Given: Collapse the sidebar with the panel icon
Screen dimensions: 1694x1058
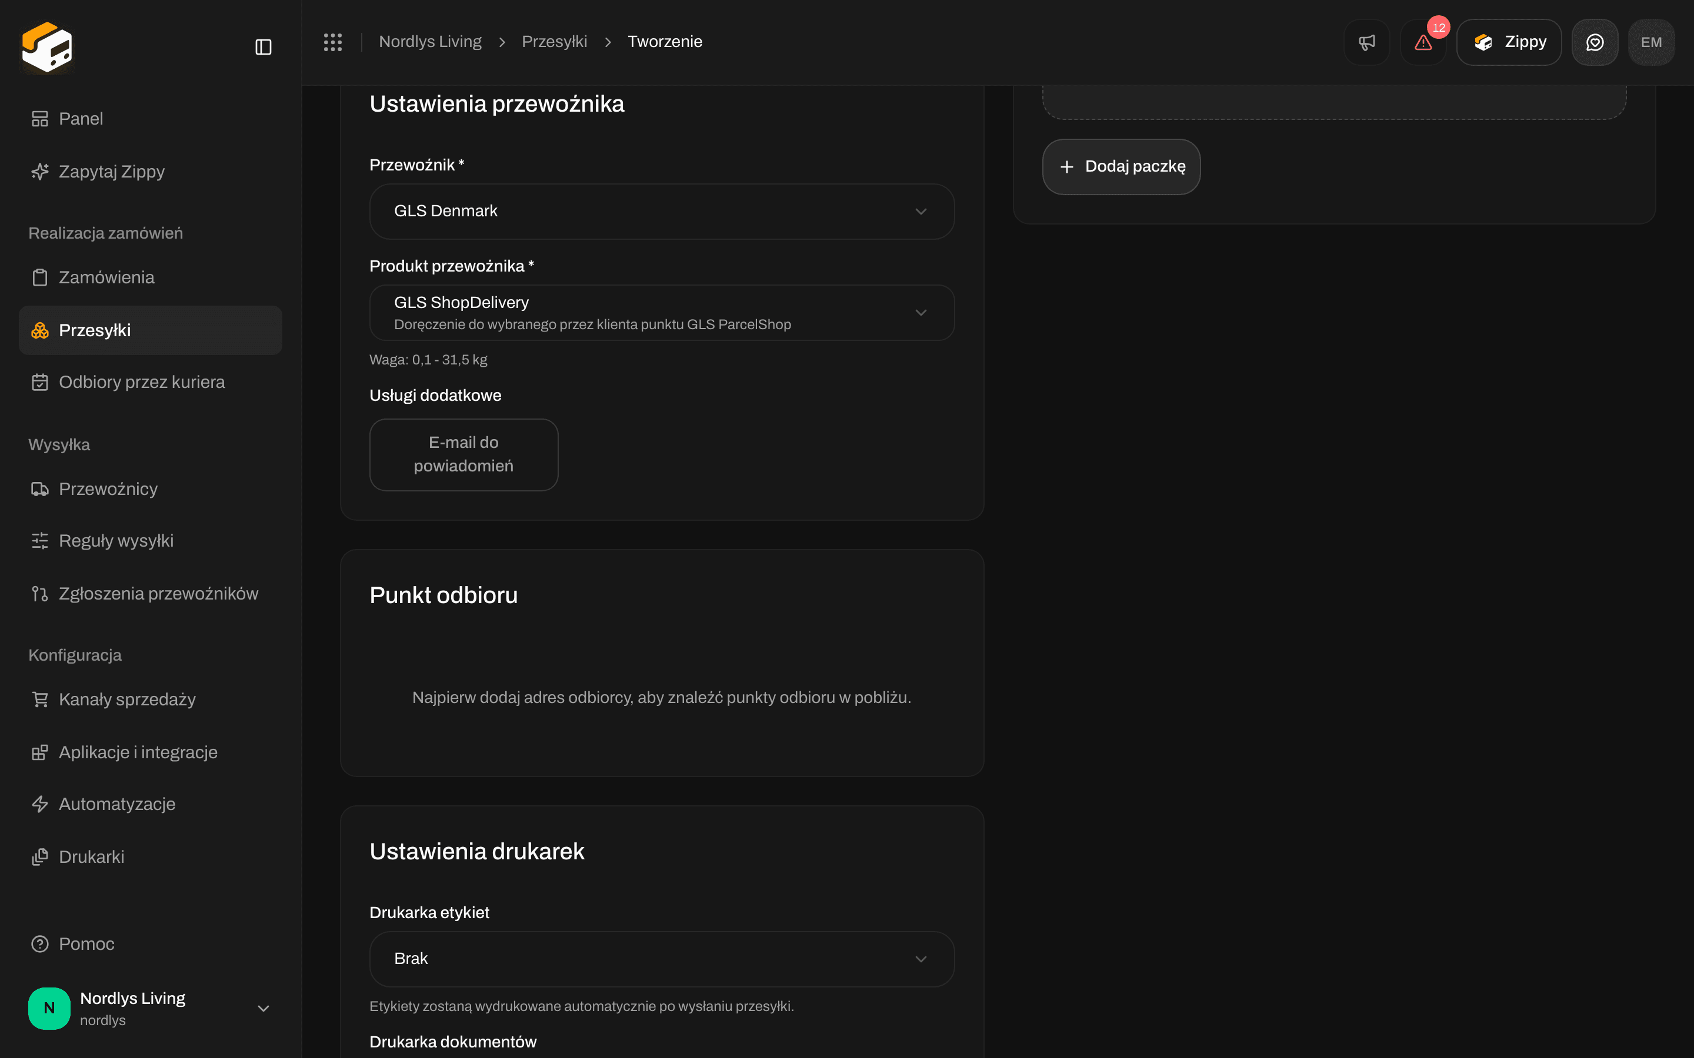Looking at the screenshot, I should (263, 47).
